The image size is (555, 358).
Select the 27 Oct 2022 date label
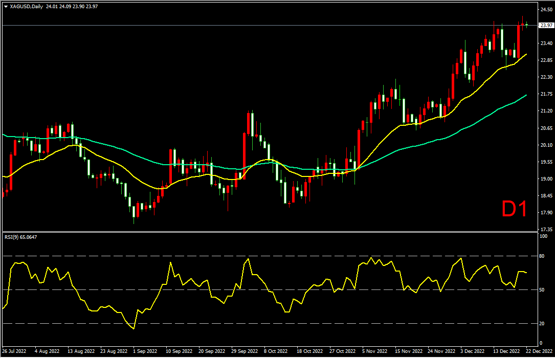342,351
